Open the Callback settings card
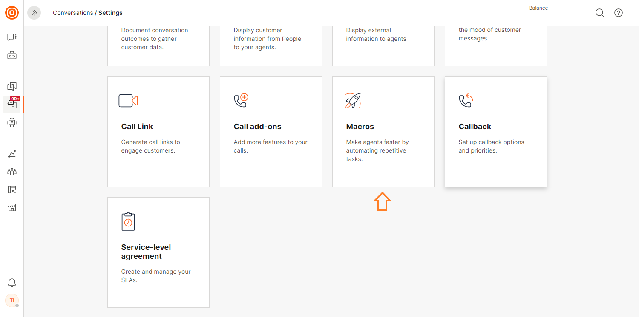 click(496, 132)
